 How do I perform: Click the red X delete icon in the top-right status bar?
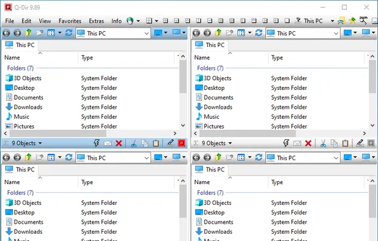(x=308, y=143)
